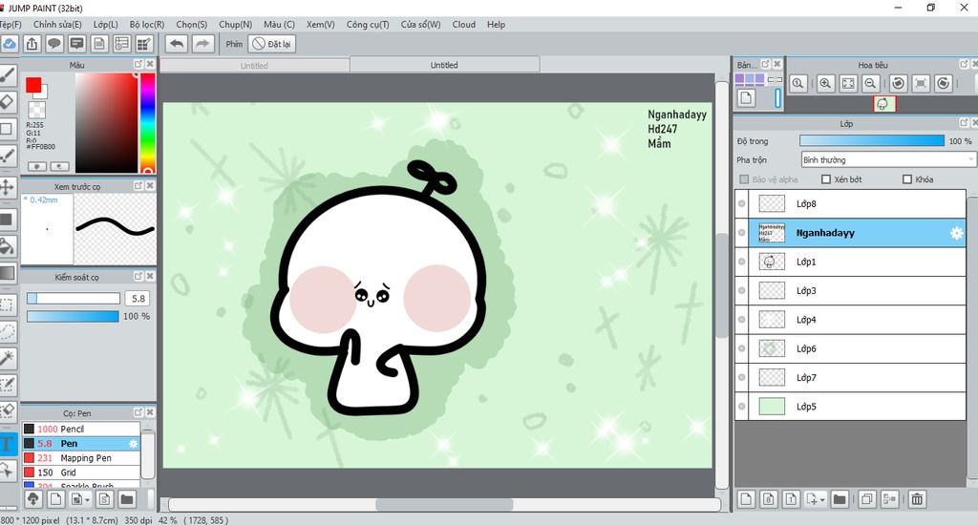
Task: Select the Lớp7 layer row
Action: click(x=851, y=377)
